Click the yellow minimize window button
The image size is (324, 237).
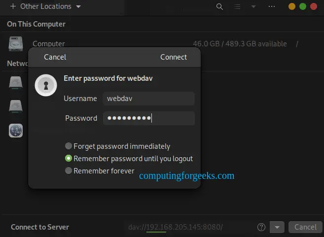(x=292, y=6)
